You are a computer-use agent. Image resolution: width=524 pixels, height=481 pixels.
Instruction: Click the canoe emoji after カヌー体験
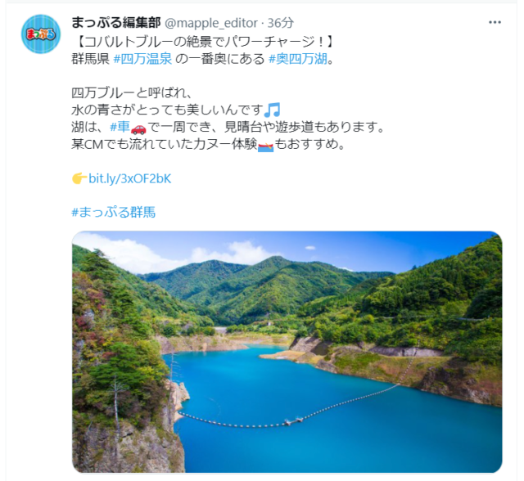point(265,146)
